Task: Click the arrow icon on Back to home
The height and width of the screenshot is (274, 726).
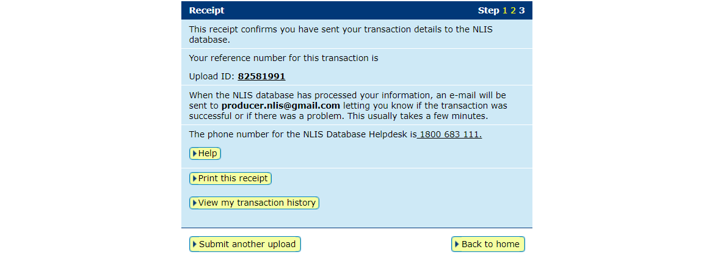Action: click(457, 244)
